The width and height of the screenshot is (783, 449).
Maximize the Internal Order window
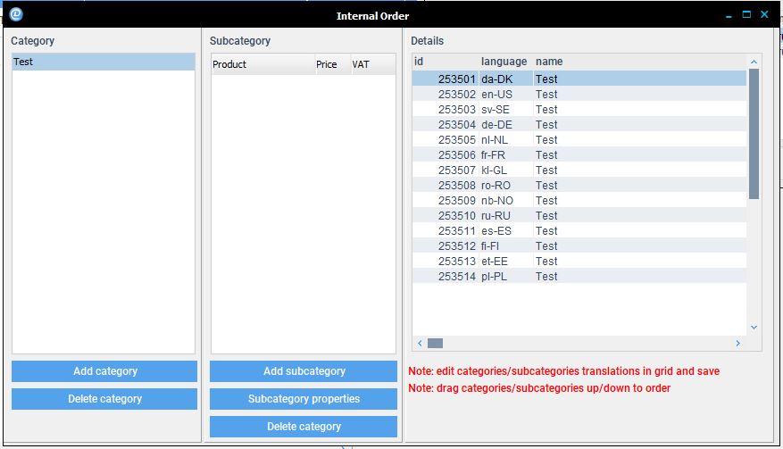coord(746,14)
